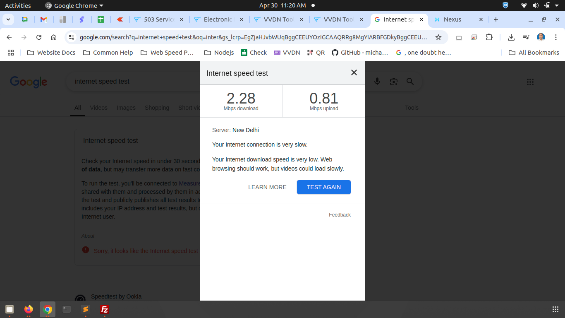Click the address bar URL field

point(252,37)
